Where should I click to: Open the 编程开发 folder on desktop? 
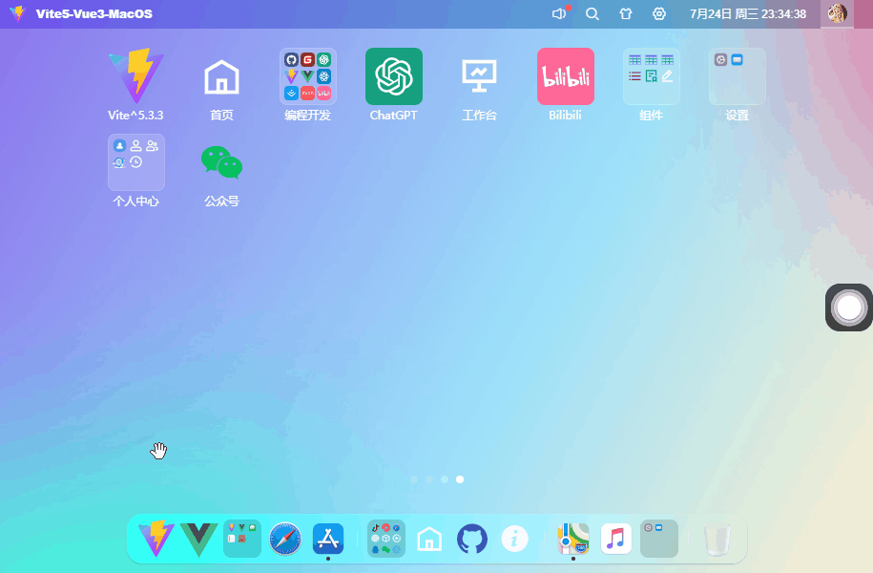[308, 76]
